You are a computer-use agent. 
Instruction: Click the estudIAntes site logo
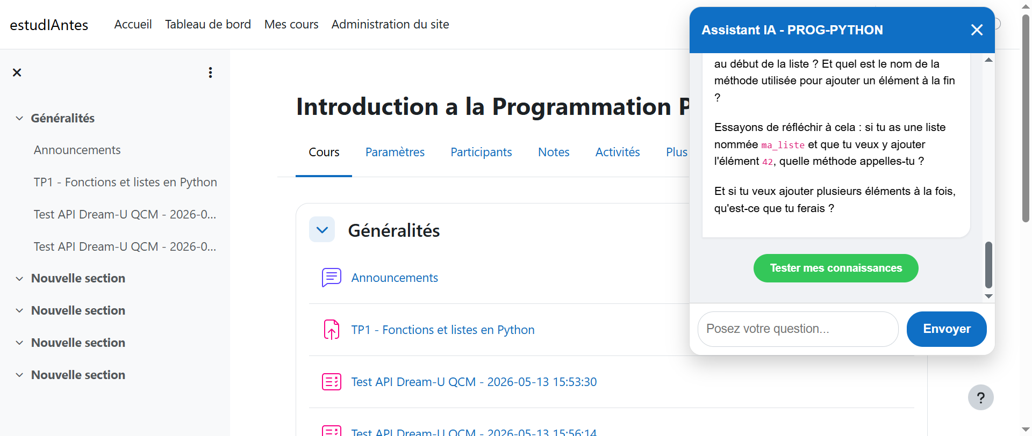(x=49, y=25)
